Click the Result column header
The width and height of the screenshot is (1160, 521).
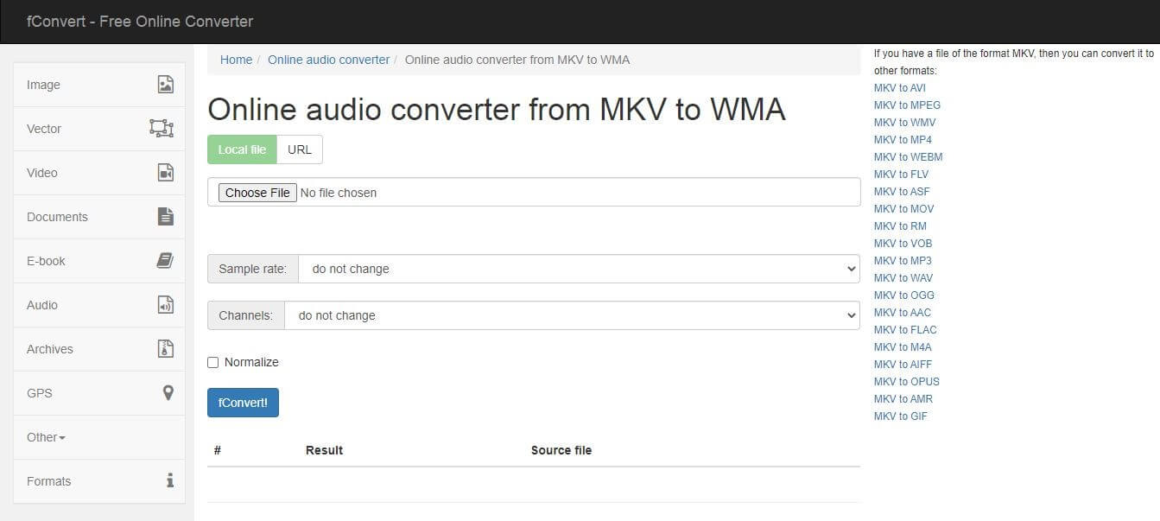coord(324,450)
